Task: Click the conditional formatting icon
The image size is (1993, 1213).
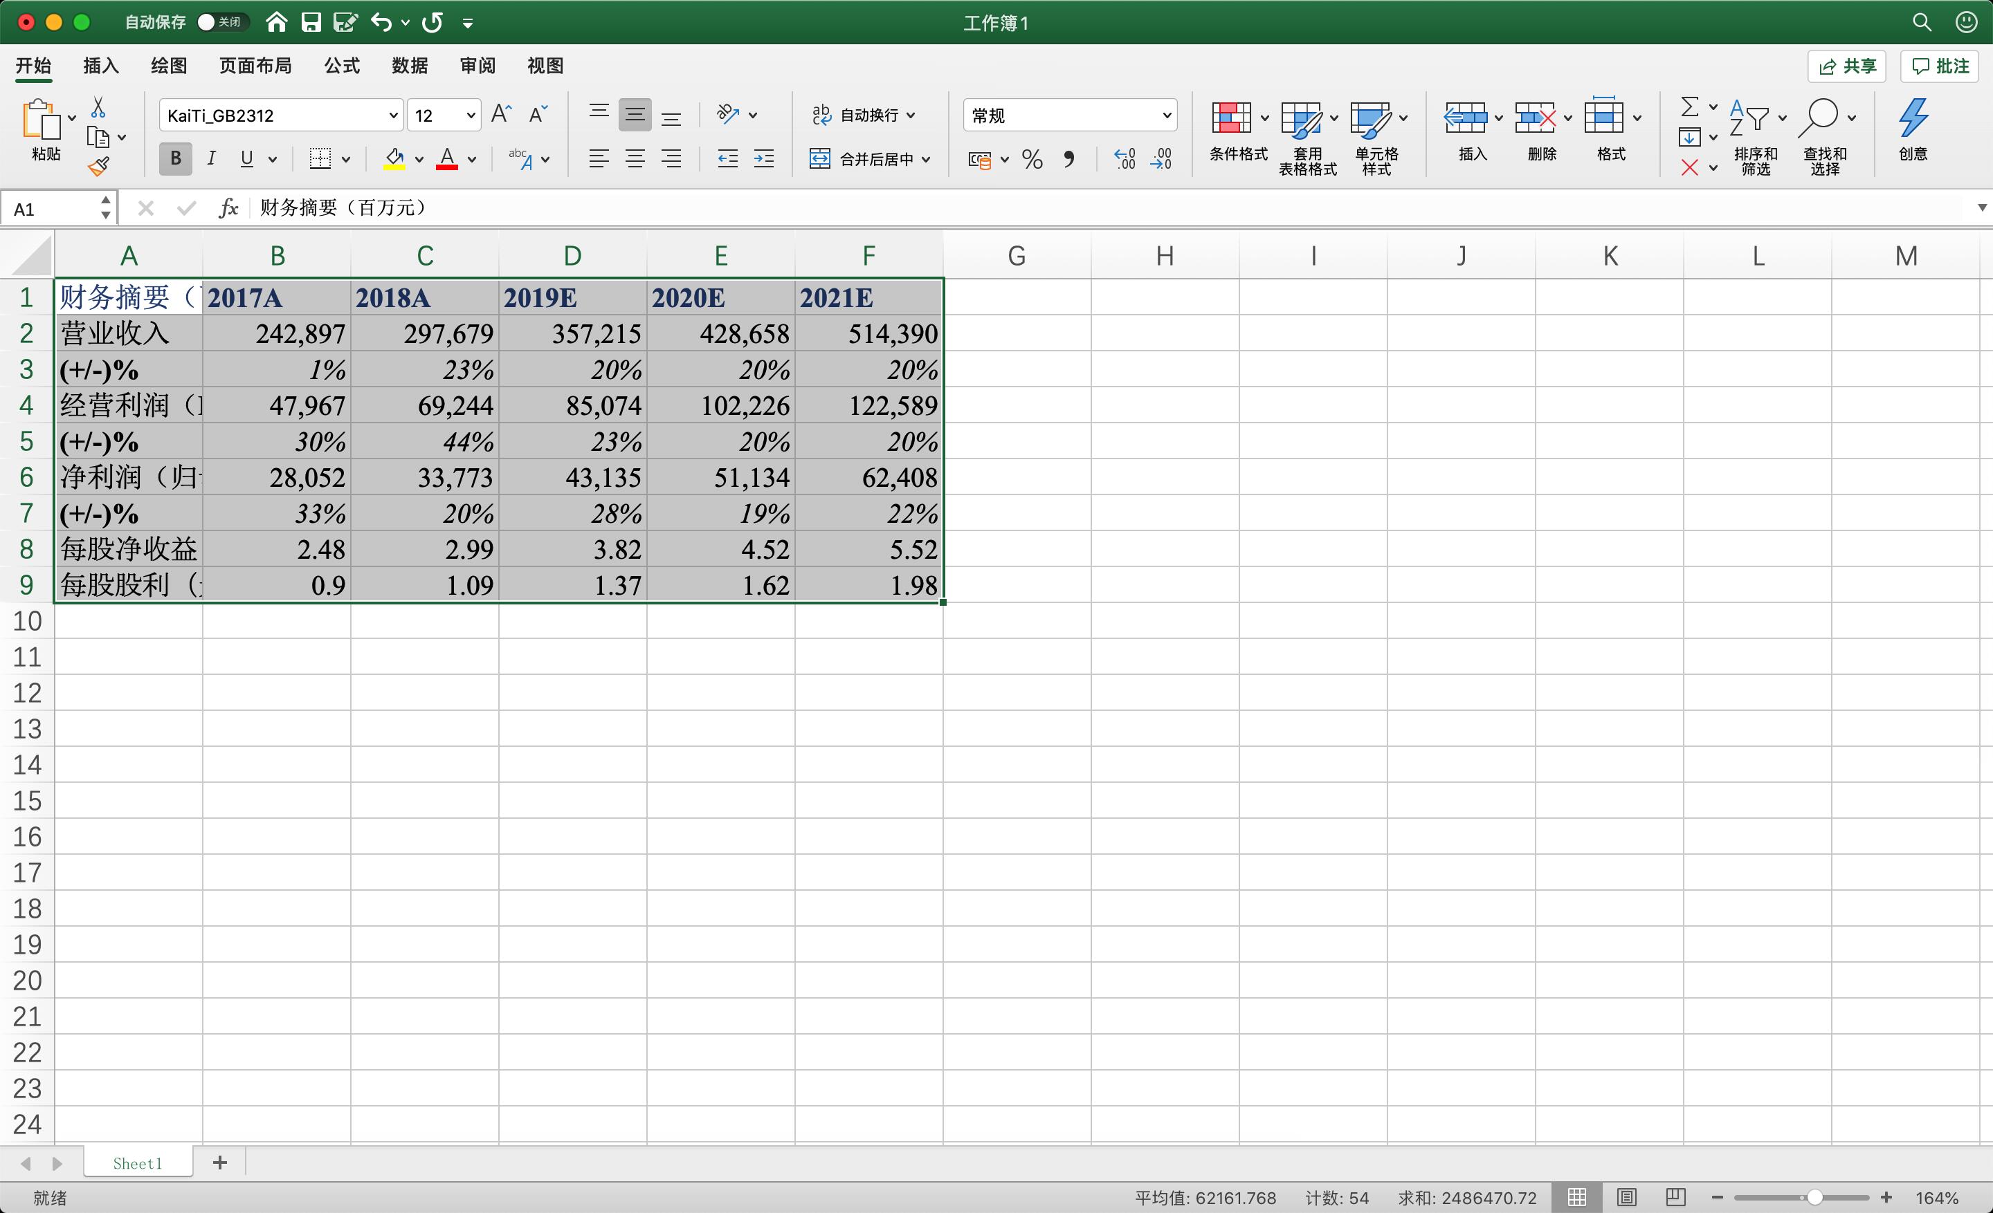Action: [1231, 119]
